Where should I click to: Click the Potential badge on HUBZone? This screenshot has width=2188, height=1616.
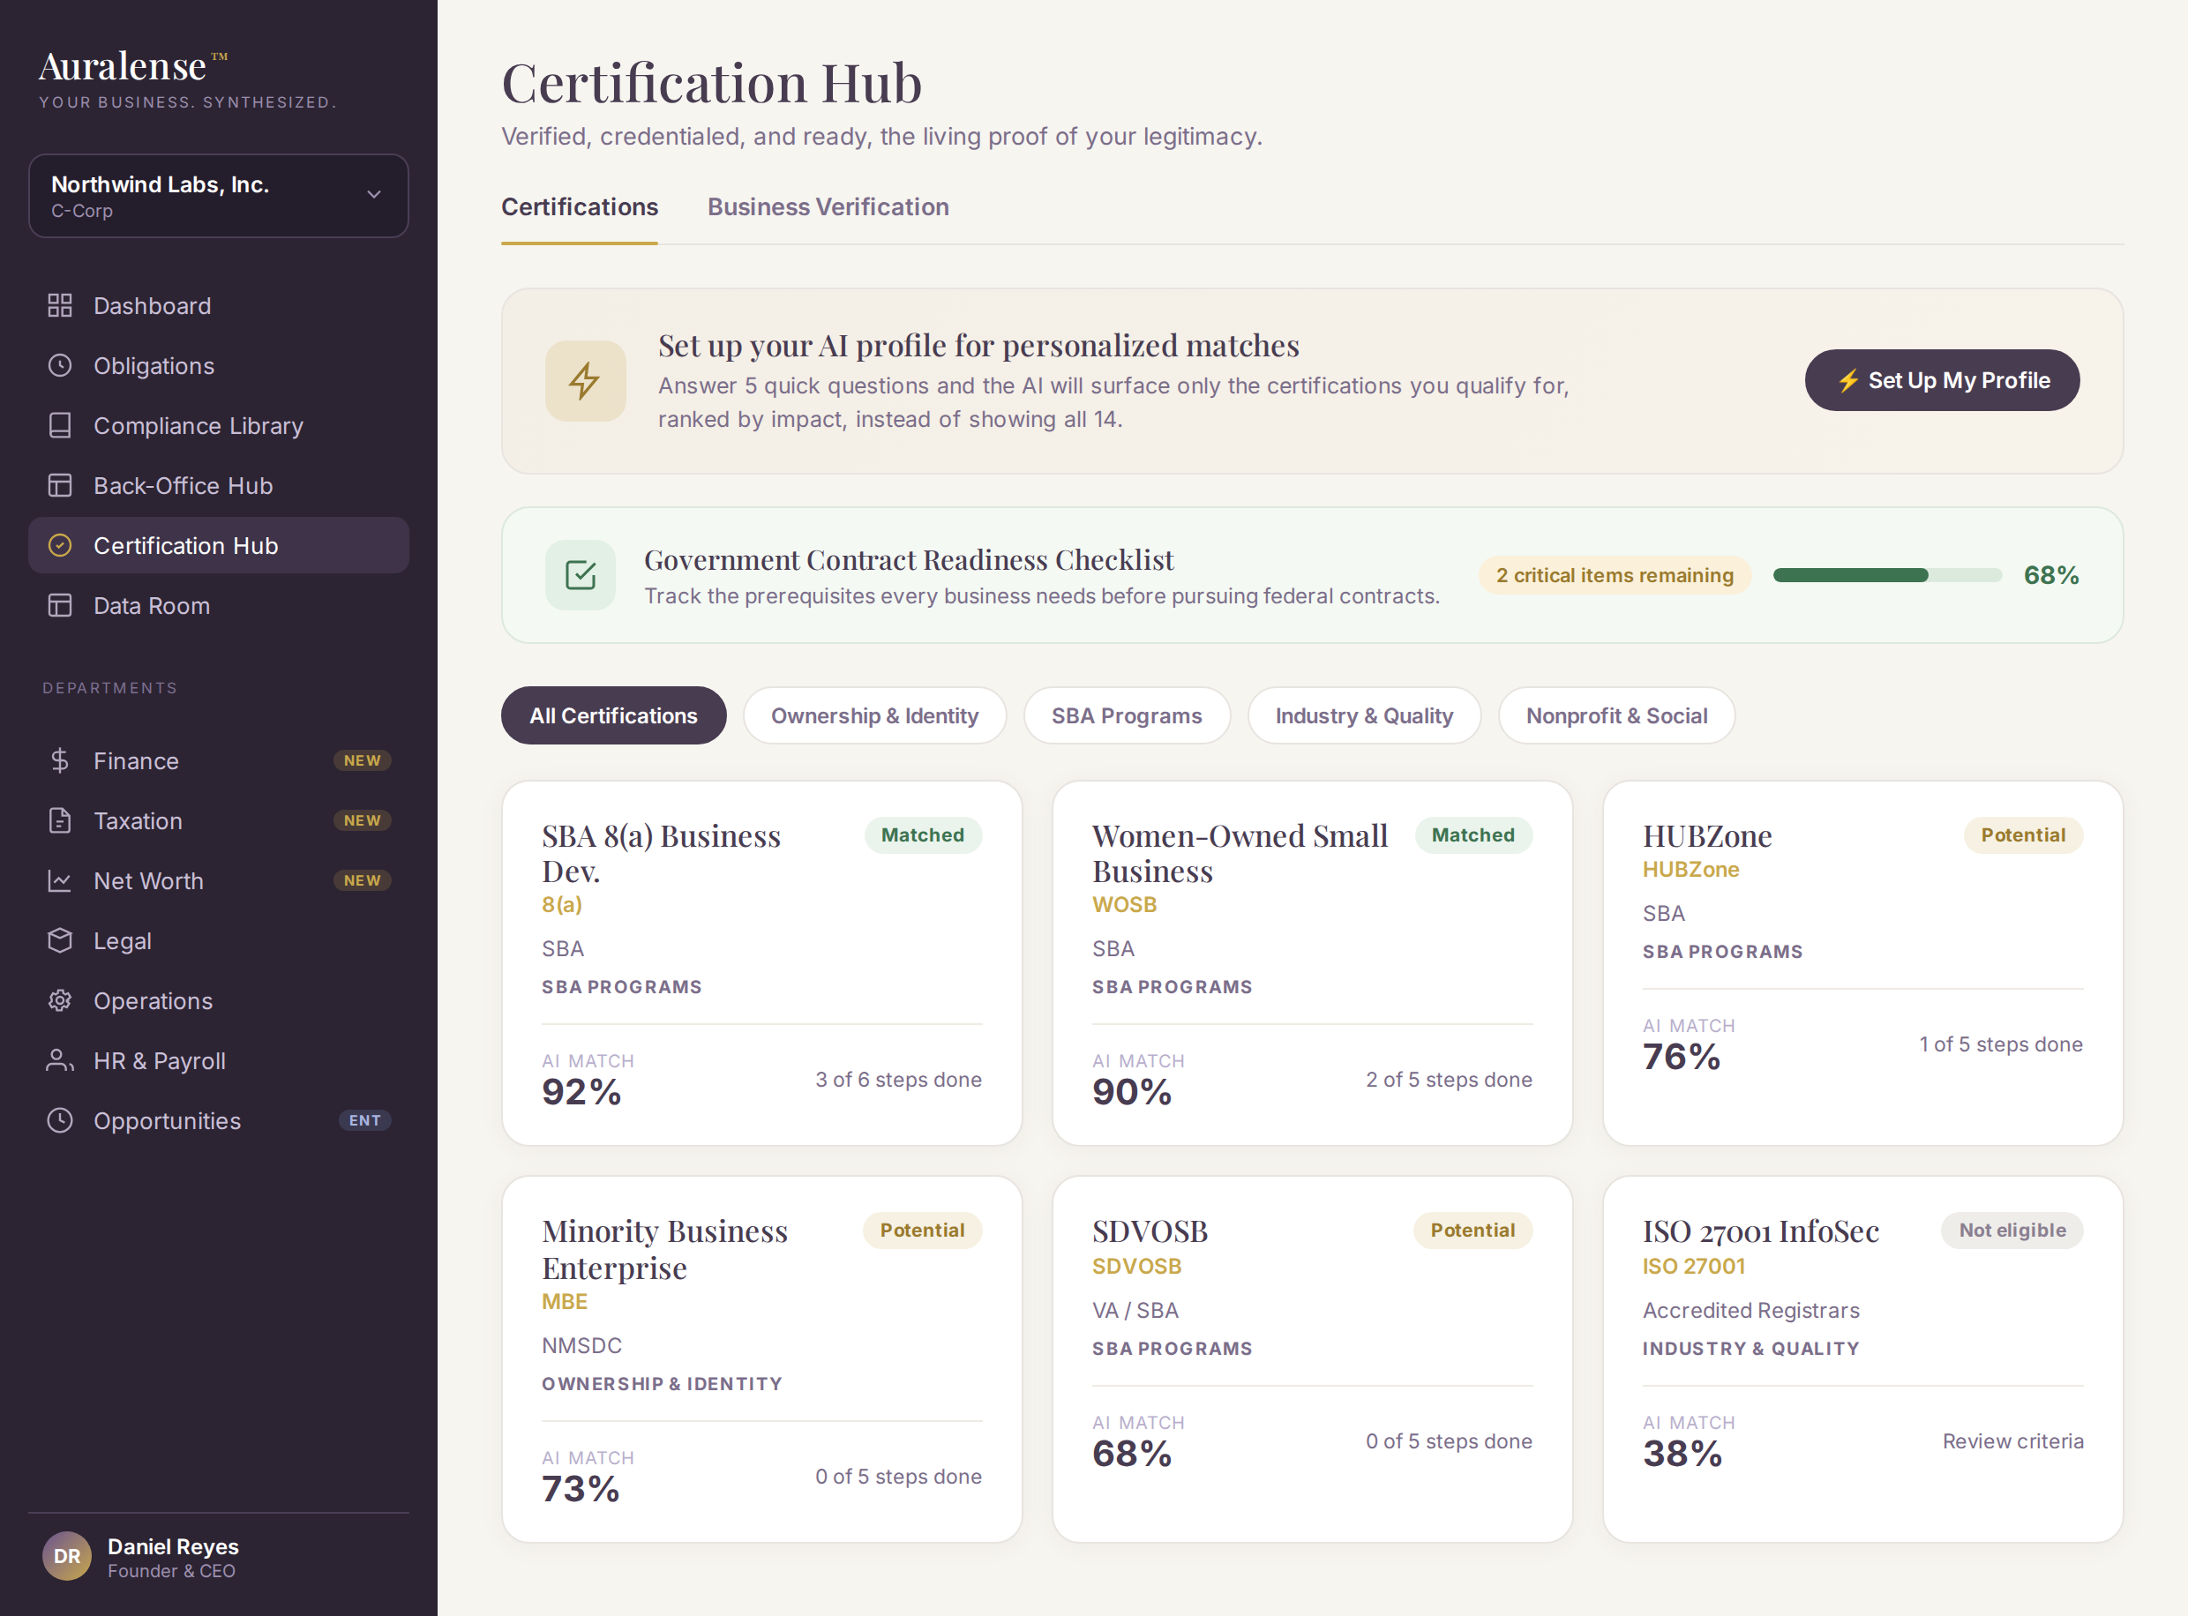coord(2023,835)
